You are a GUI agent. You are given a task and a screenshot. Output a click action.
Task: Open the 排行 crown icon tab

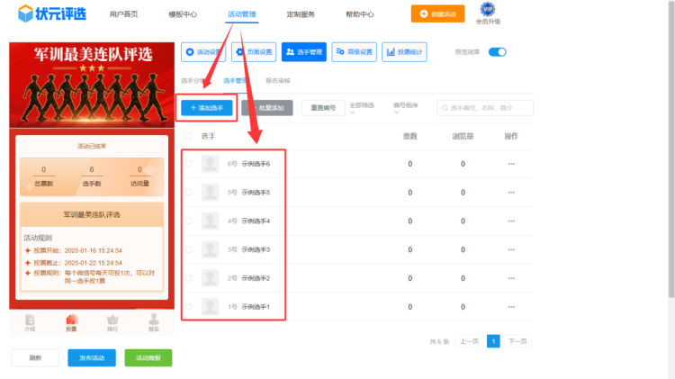(x=112, y=320)
